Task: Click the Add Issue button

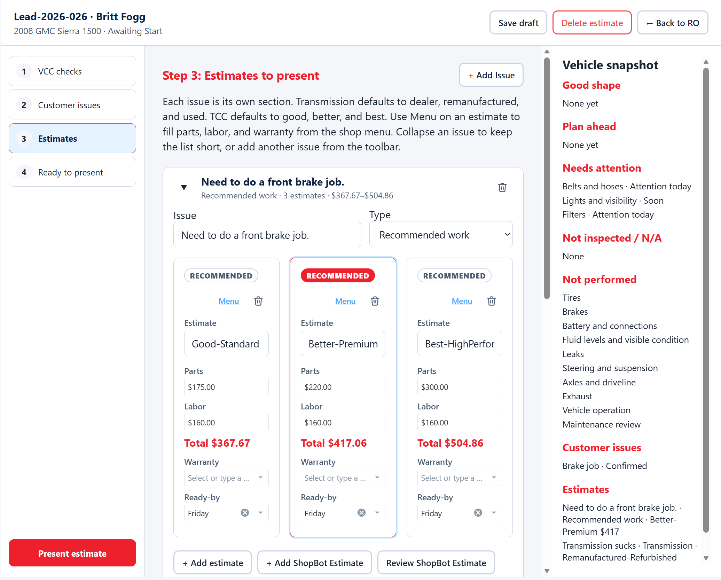Action: point(491,75)
